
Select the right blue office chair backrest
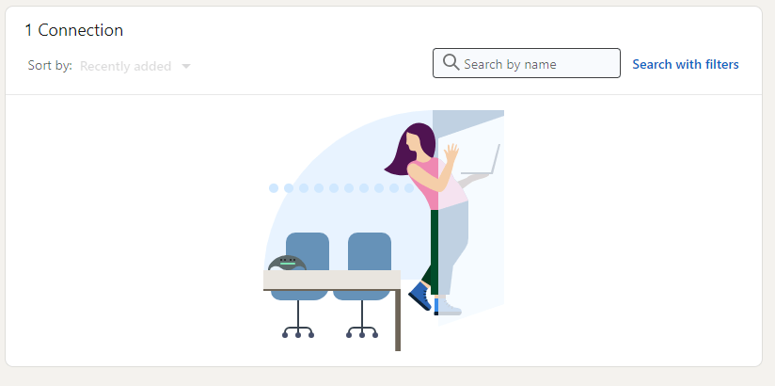pyautogui.click(x=370, y=251)
